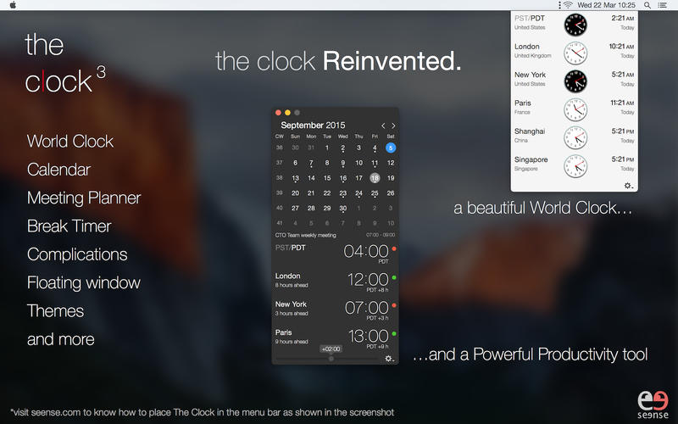
Task: Open settings gear in the World Clock dropdown
Action: tap(628, 186)
